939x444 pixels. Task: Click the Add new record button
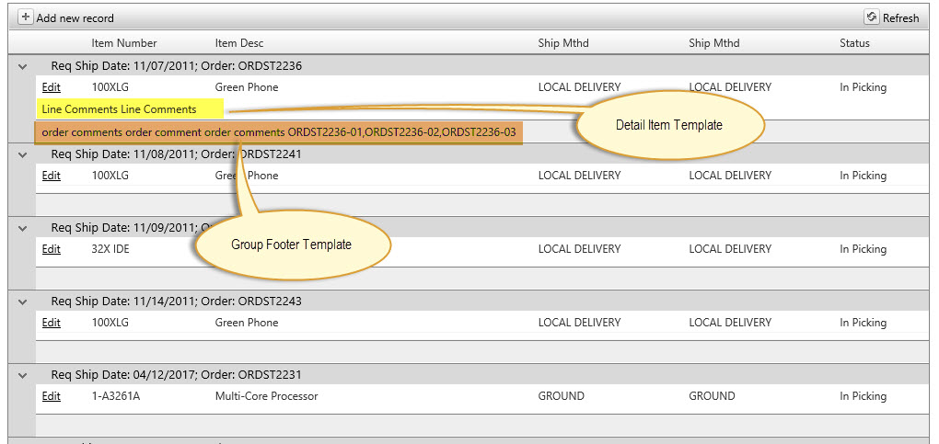tap(66, 18)
